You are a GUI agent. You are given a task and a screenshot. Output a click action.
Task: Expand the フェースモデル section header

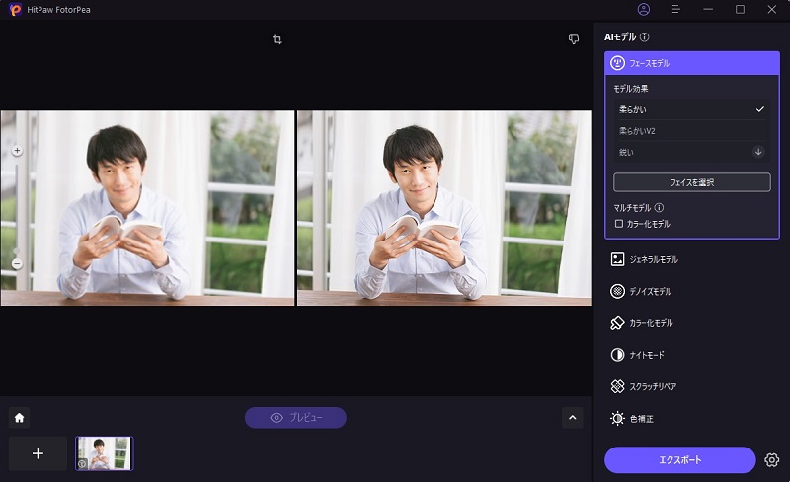point(691,63)
